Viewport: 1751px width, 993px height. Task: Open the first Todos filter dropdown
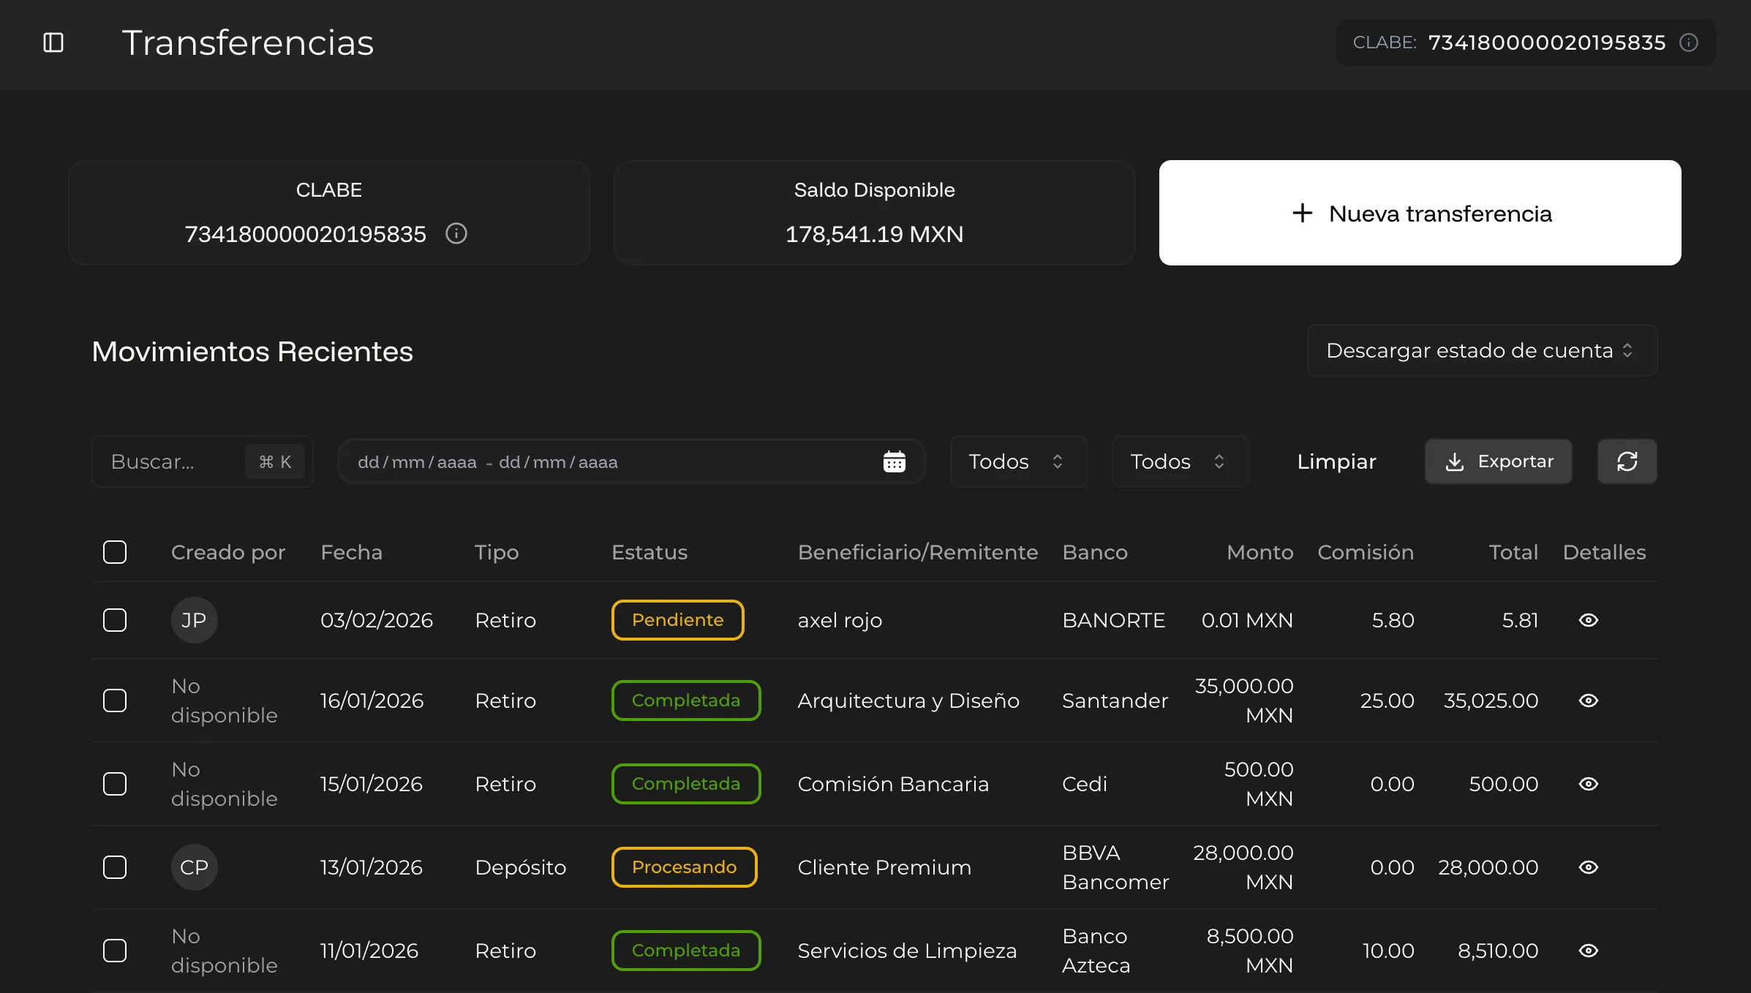pyautogui.click(x=1017, y=461)
